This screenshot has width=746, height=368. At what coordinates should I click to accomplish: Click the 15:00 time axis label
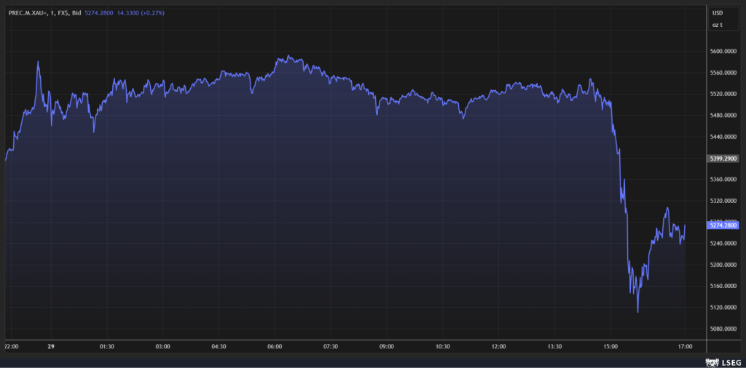pos(610,346)
